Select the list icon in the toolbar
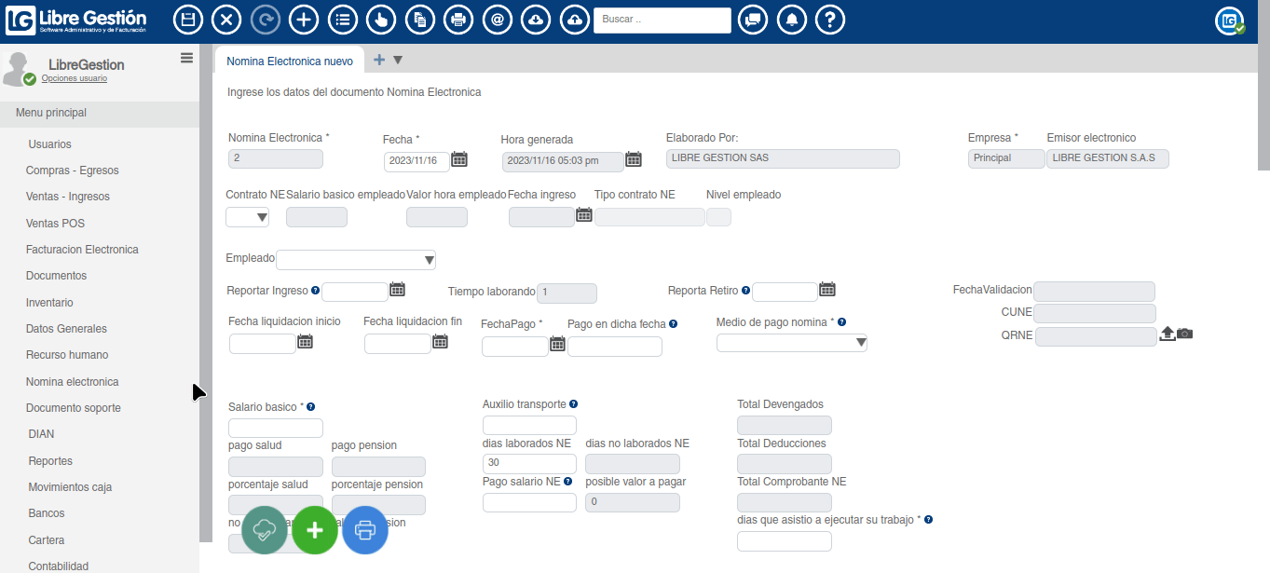Image resolution: width=1270 pixels, height=573 pixels. tap(342, 19)
